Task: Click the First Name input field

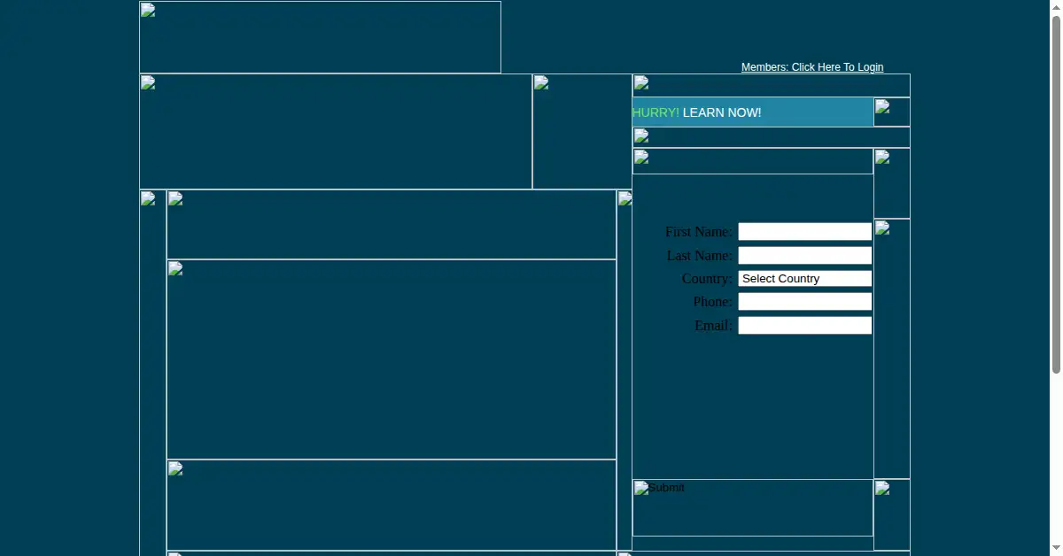Action: 805,232
